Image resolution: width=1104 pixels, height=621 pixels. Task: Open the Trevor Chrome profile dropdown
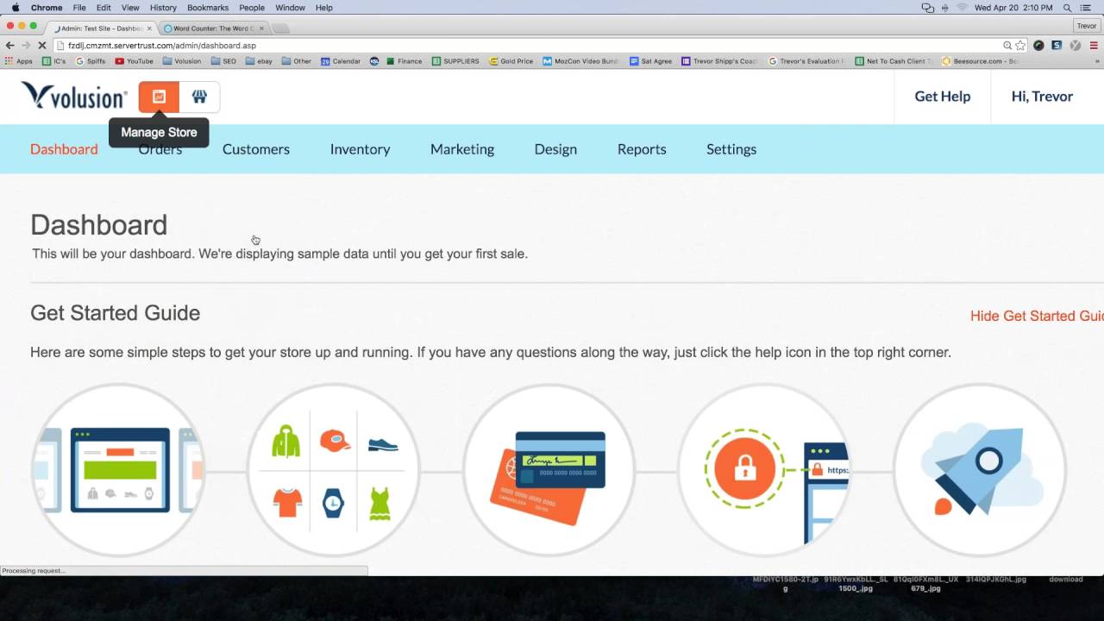1086,26
